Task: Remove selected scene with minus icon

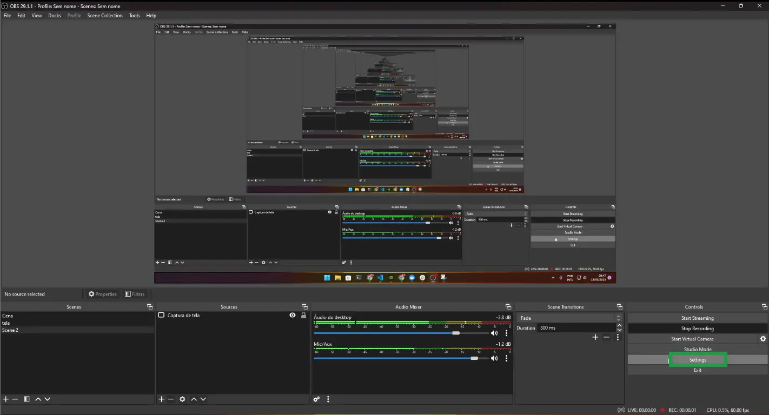Action: click(15, 399)
